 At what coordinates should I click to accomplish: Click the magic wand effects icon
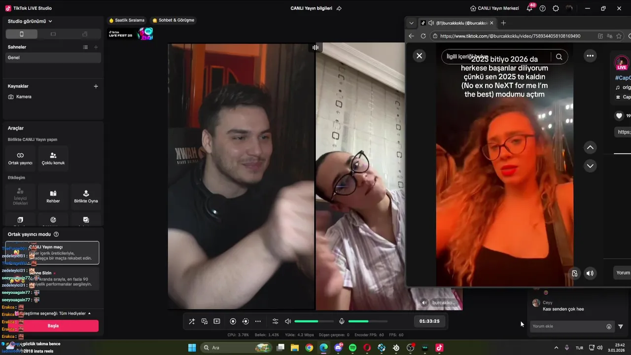point(192,321)
